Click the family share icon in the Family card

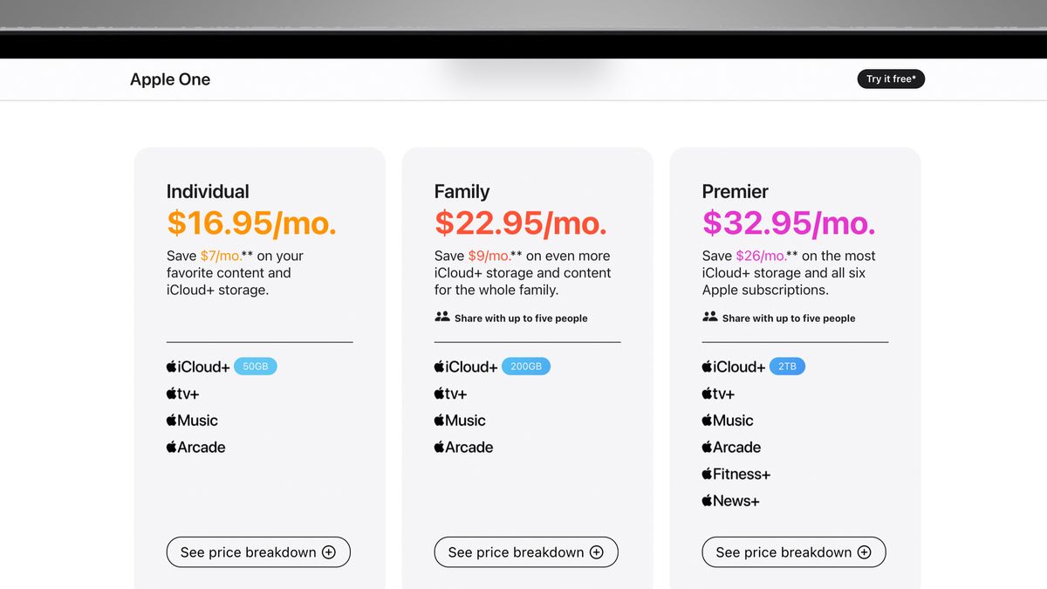coord(443,317)
